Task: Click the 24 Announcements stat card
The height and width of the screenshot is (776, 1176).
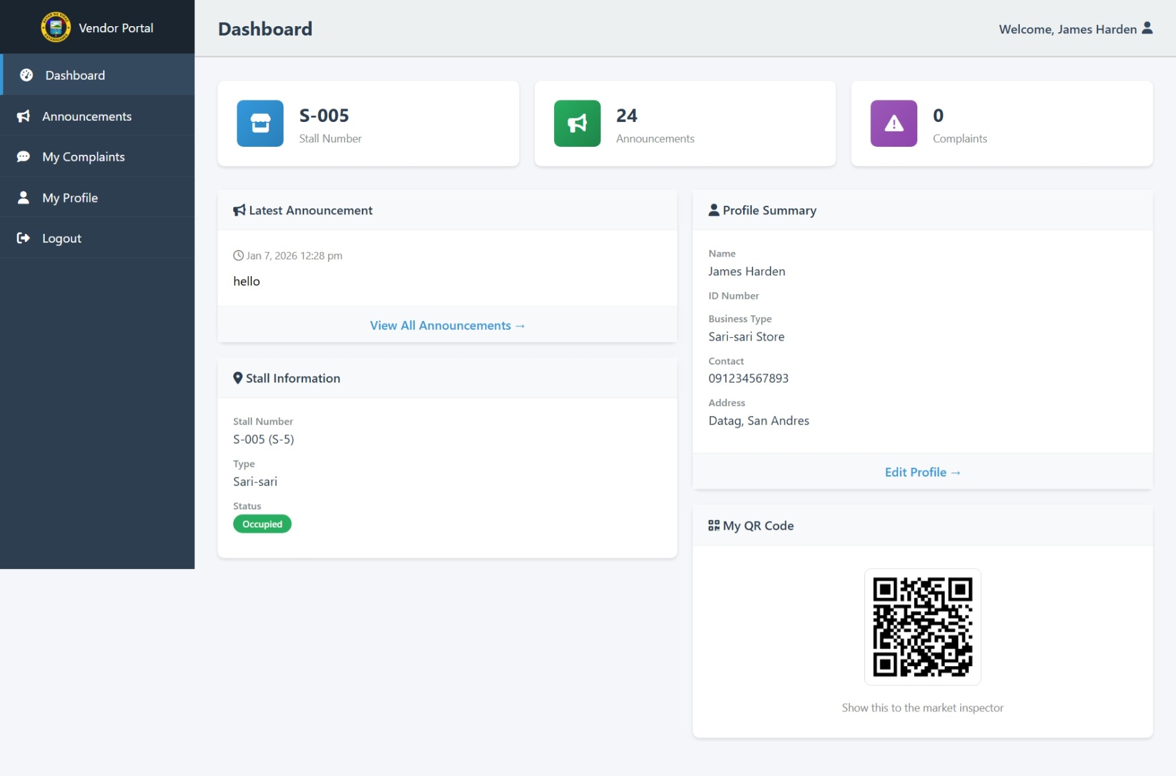Action: click(684, 124)
